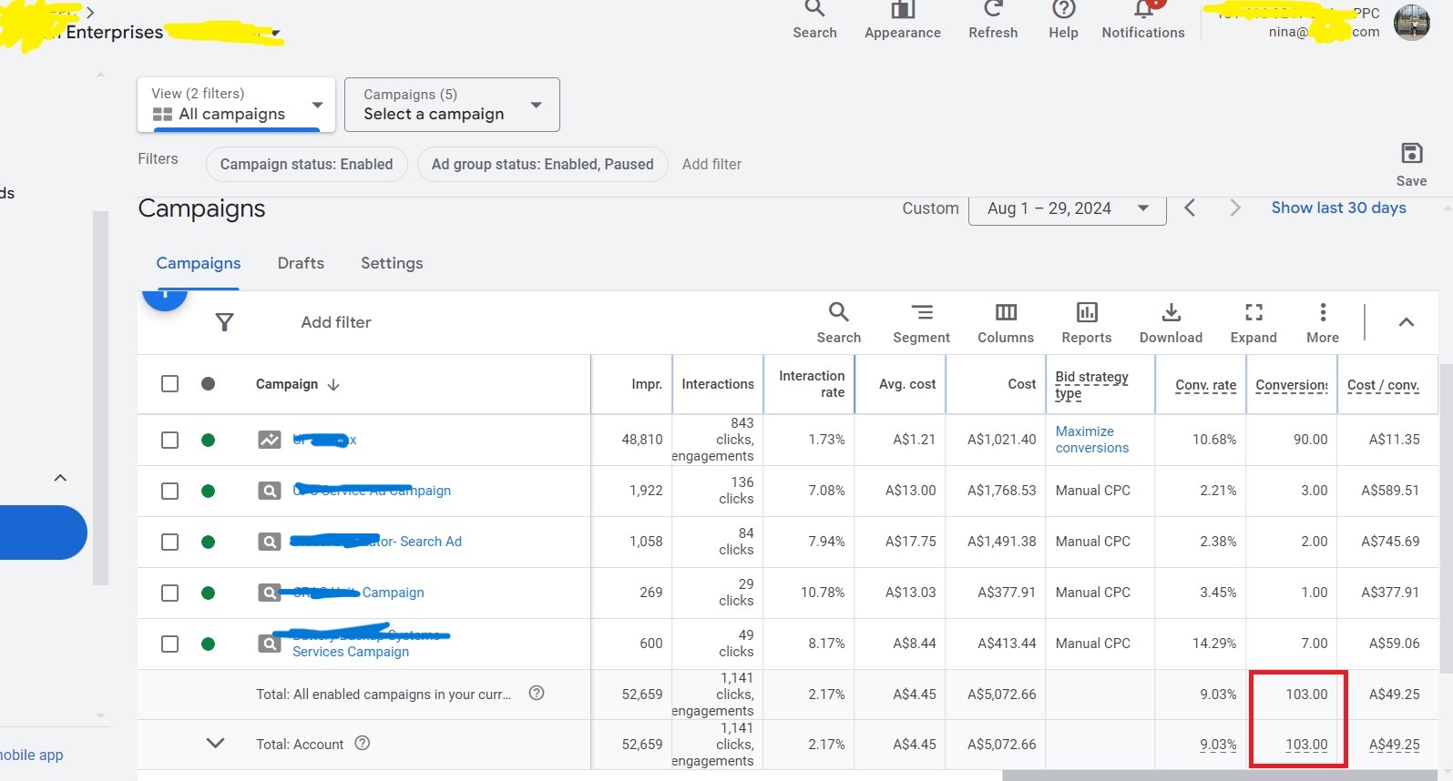Viewport: 1453px width, 781px height.
Task: Open the Aug 1 – 29, 2024 date dropdown
Action: pyautogui.click(x=1067, y=208)
